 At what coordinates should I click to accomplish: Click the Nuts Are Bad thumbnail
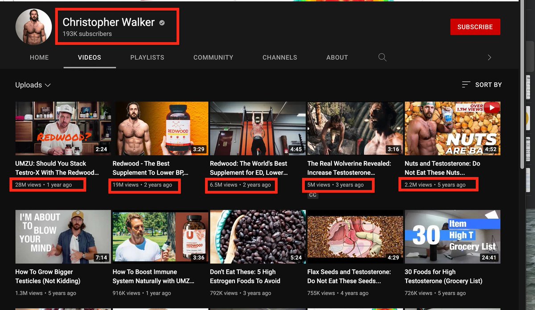[x=453, y=128]
